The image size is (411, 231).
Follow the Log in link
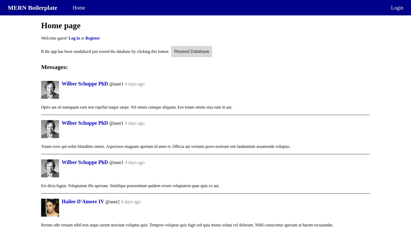74,38
